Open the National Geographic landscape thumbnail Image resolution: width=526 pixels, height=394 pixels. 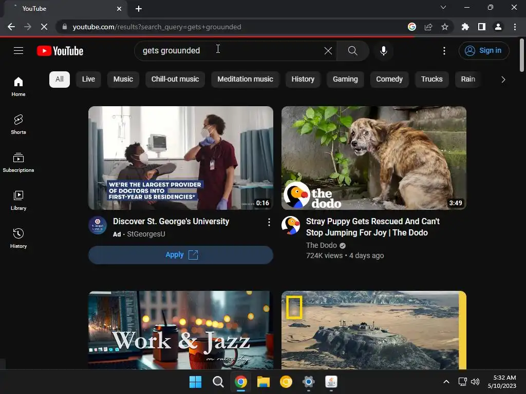pos(374,330)
